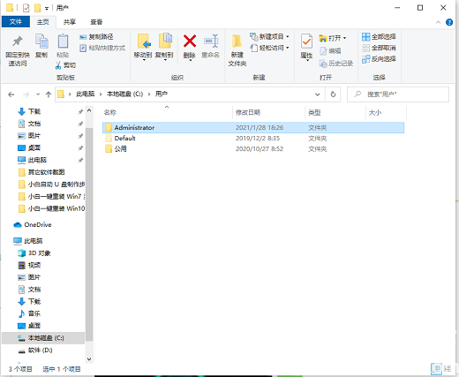Open 小白一键重装 Win10 folder in sidebar

pyautogui.click(x=51, y=208)
